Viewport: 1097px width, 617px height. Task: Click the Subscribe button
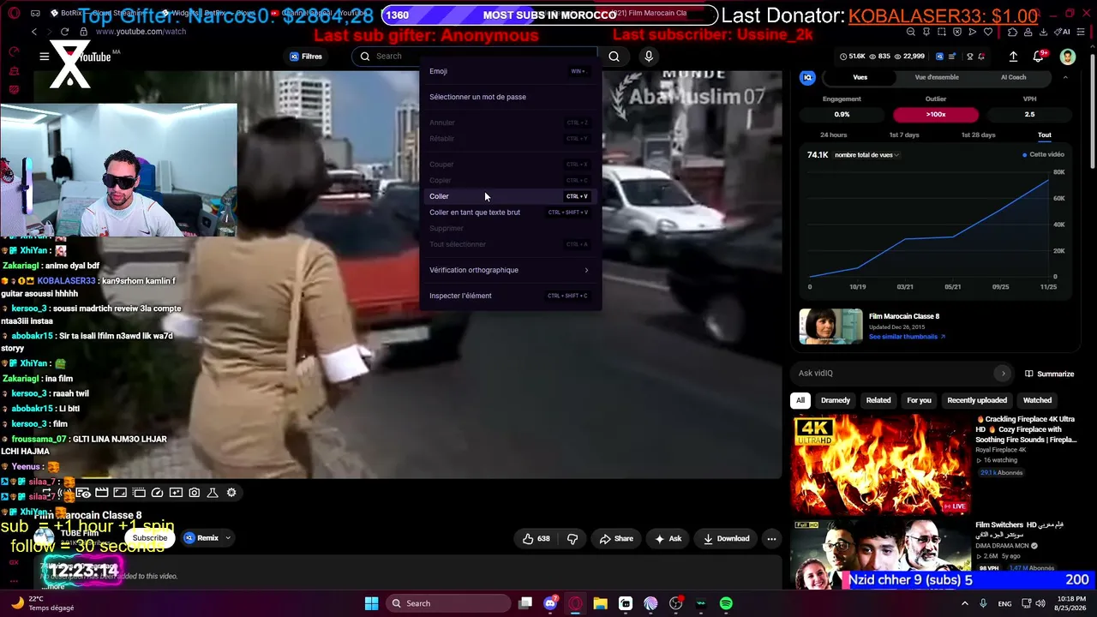(150, 538)
